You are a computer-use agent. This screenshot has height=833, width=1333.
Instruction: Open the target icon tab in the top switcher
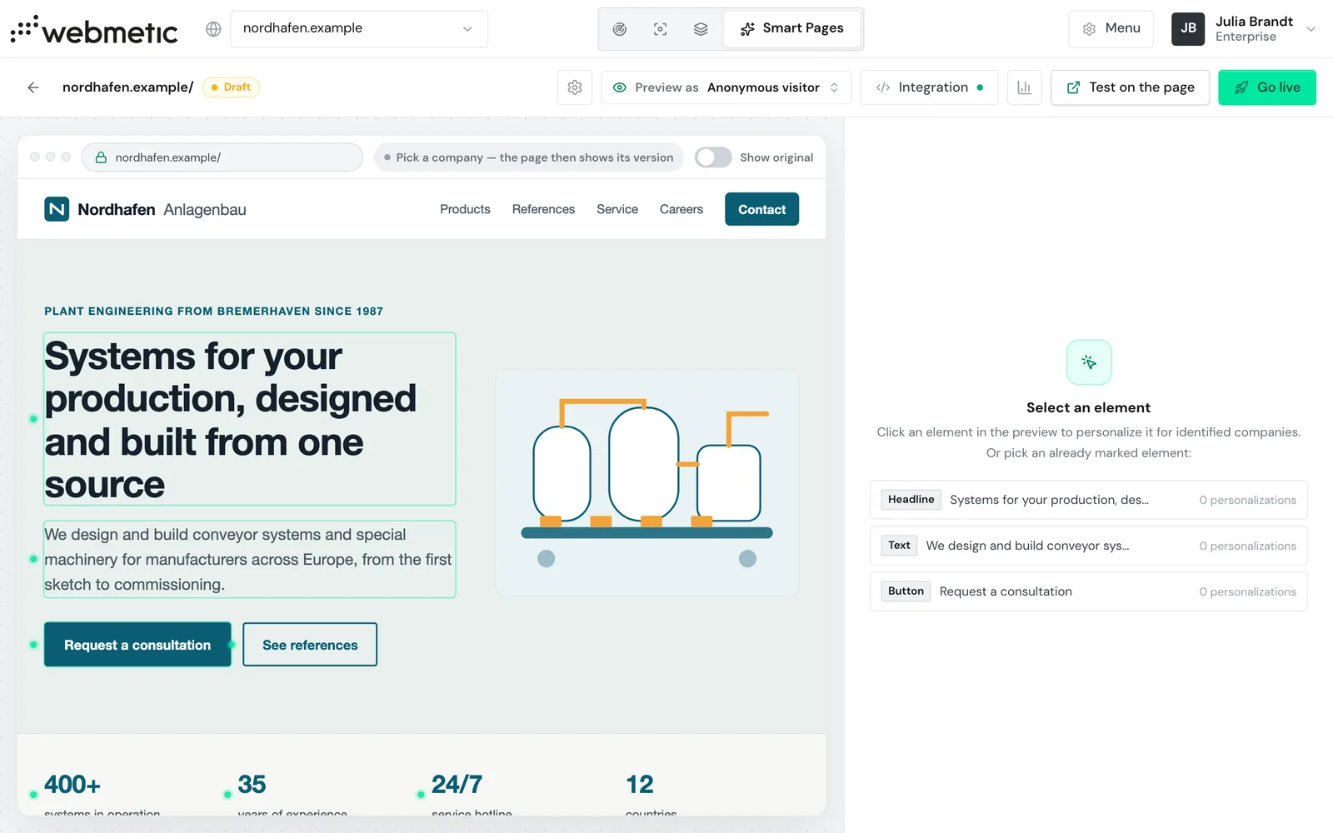coord(620,29)
